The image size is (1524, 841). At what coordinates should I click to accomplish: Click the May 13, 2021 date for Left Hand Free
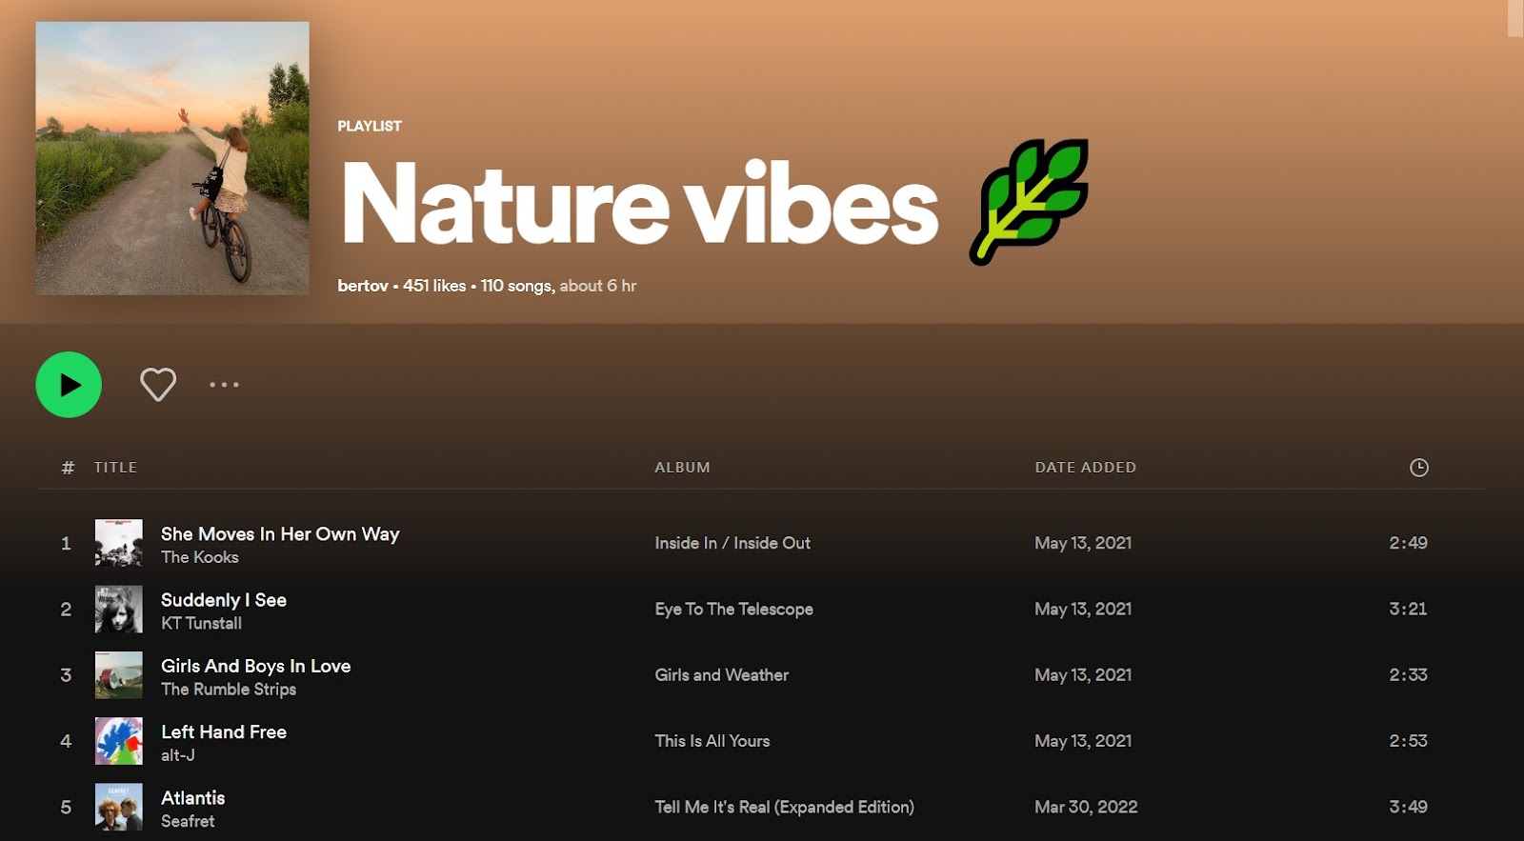(1083, 740)
